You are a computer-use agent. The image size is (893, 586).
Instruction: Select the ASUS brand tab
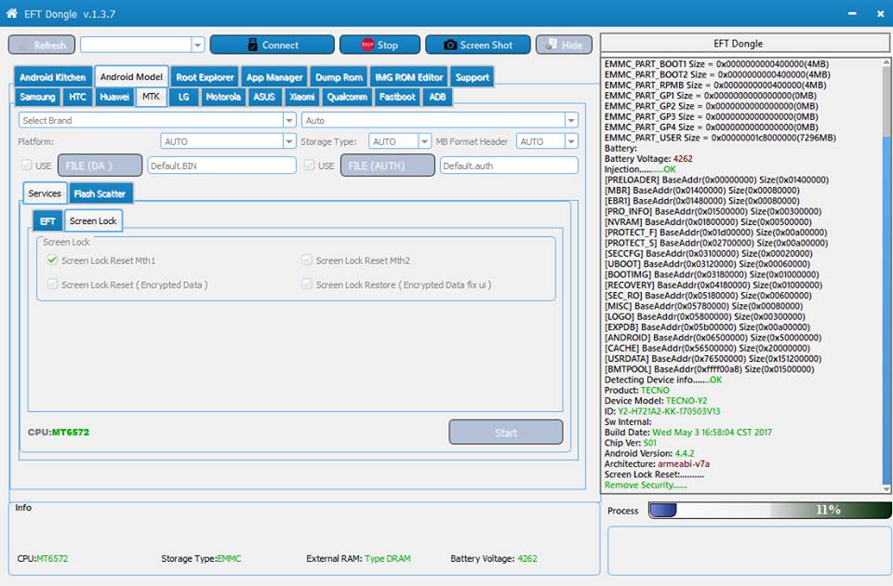264,97
